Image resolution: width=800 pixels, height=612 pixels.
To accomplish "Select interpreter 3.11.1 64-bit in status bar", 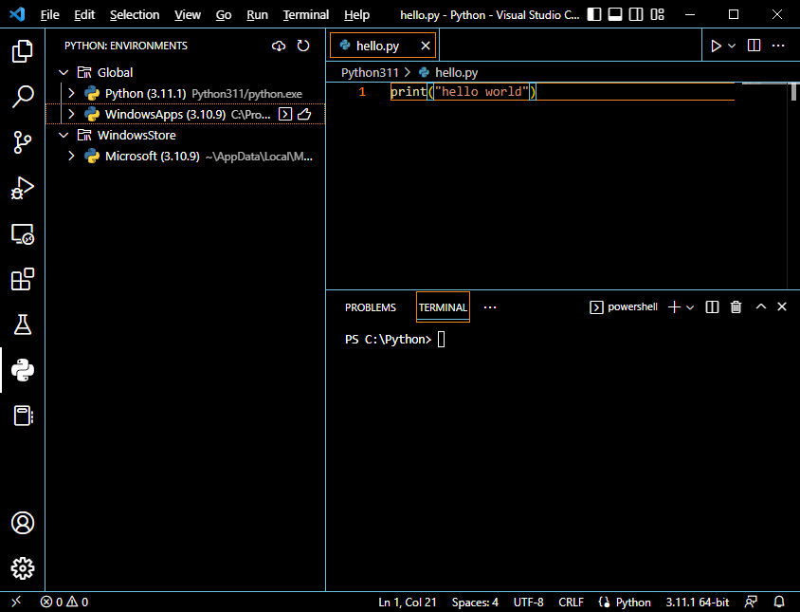I will point(698,603).
